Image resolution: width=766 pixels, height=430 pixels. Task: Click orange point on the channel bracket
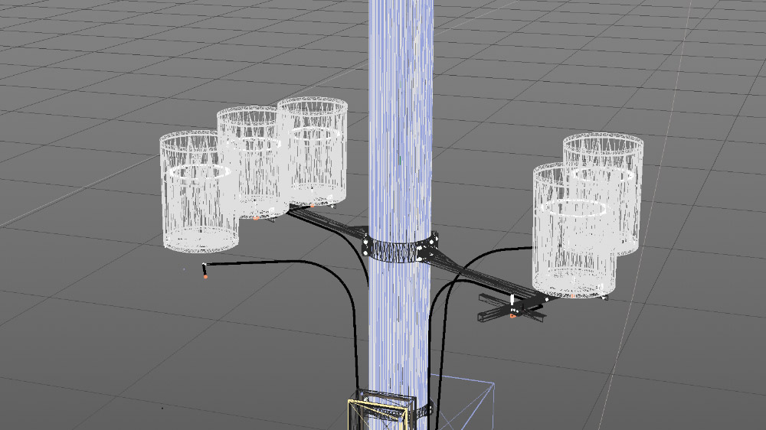(x=512, y=315)
